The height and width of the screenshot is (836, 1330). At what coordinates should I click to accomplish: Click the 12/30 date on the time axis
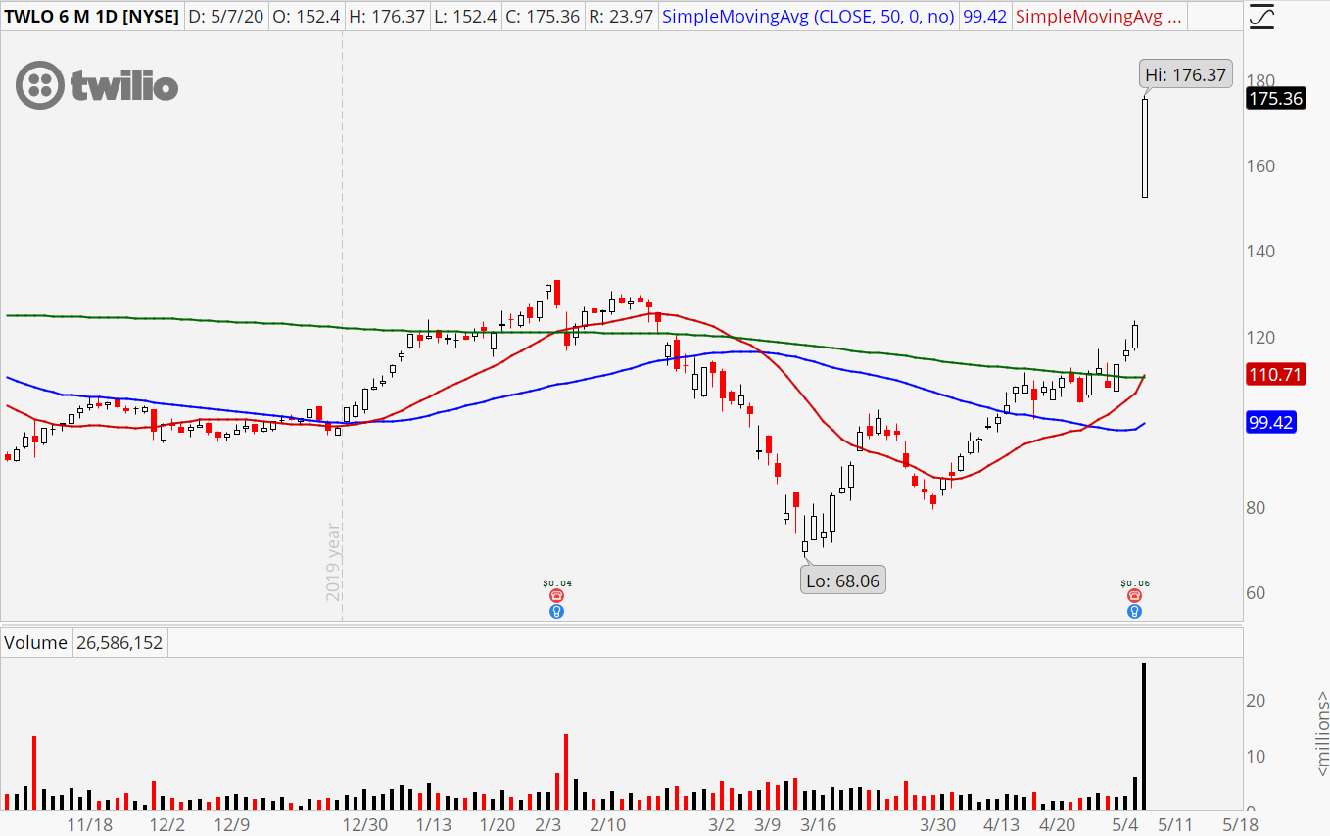pyautogui.click(x=364, y=824)
